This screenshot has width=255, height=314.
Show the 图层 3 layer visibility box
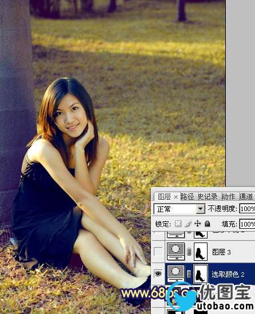tap(158, 252)
